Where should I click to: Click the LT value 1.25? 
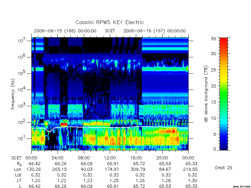pos(114,180)
